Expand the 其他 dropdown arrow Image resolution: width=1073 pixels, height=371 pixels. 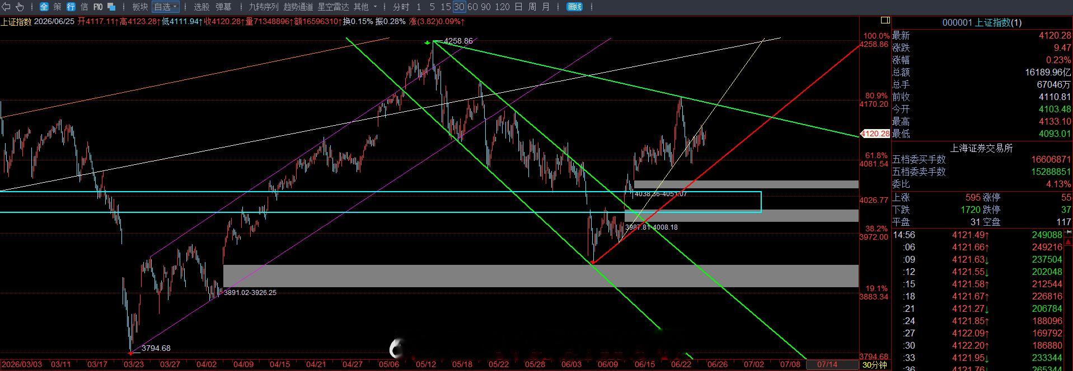coord(375,7)
